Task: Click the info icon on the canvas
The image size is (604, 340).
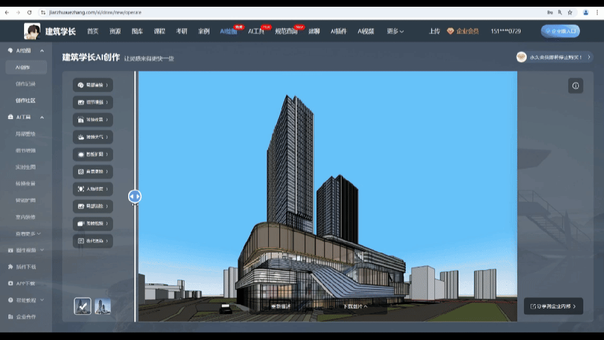Action: pos(575,86)
